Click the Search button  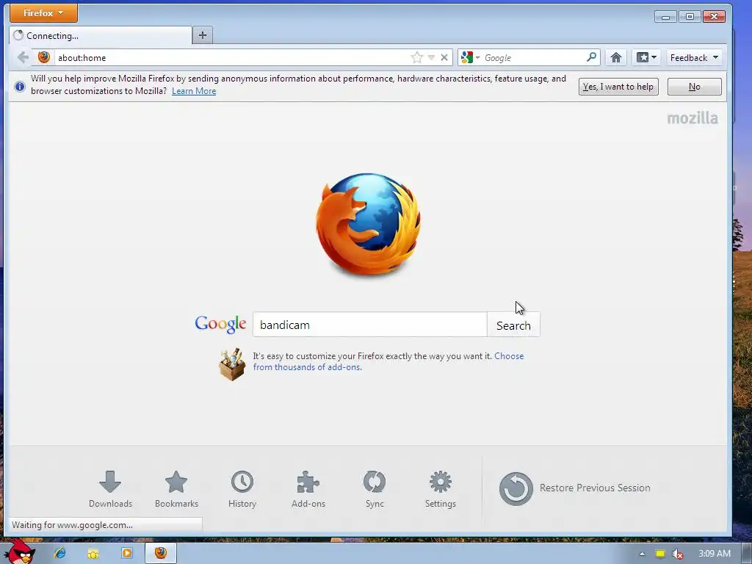(513, 325)
